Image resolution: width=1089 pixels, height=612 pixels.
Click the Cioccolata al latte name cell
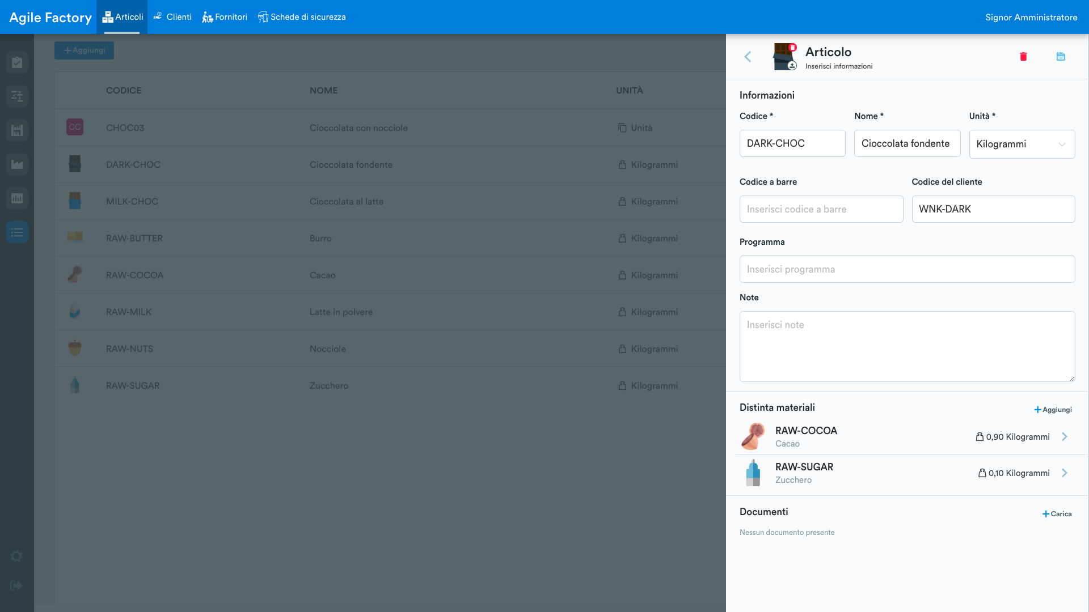pyautogui.click(x=346, y=201)
